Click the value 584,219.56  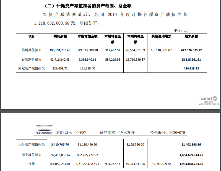[113, 60]
